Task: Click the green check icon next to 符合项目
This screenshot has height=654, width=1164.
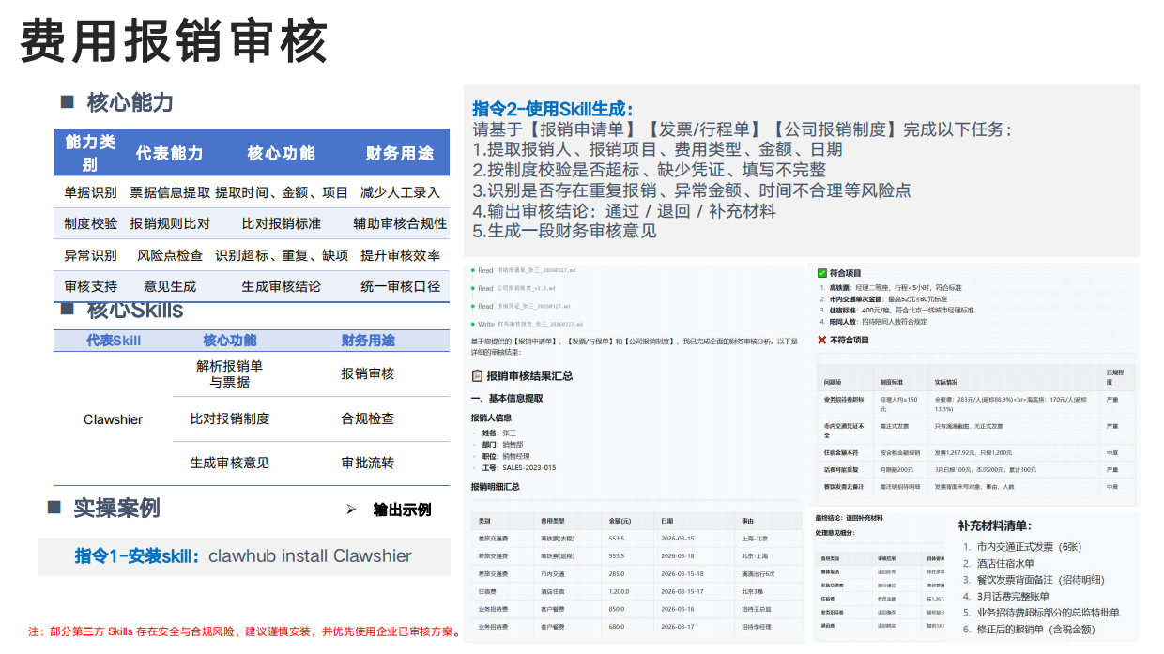Action: [821, 273]
